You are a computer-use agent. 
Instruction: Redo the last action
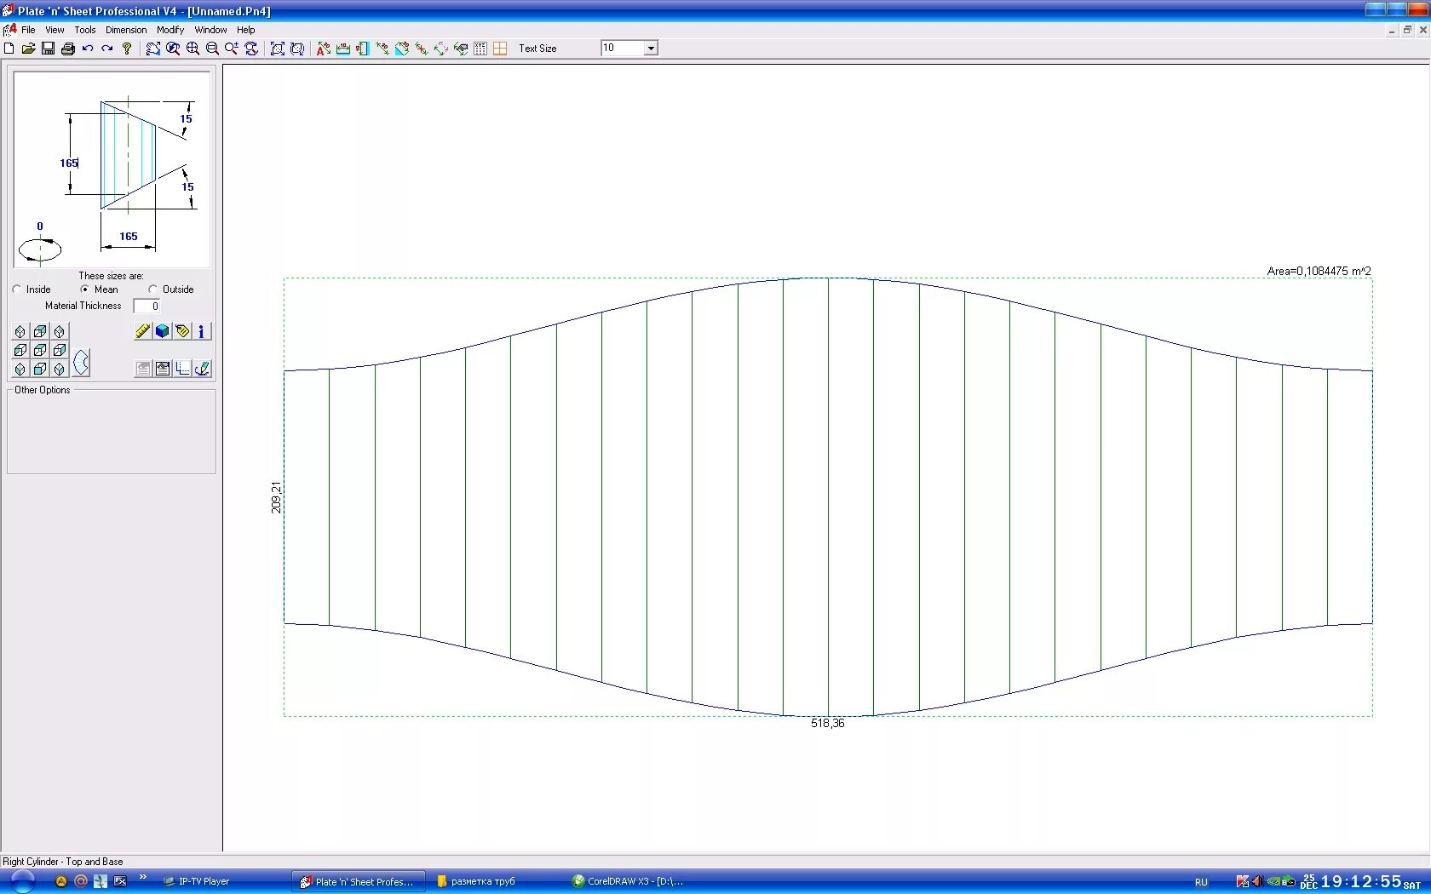(107, 49)
